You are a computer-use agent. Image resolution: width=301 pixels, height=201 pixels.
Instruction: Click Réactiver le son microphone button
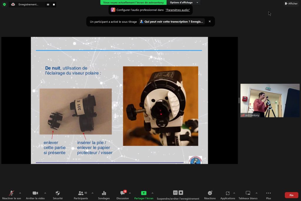pyautogui.click(x=11, y=195)
